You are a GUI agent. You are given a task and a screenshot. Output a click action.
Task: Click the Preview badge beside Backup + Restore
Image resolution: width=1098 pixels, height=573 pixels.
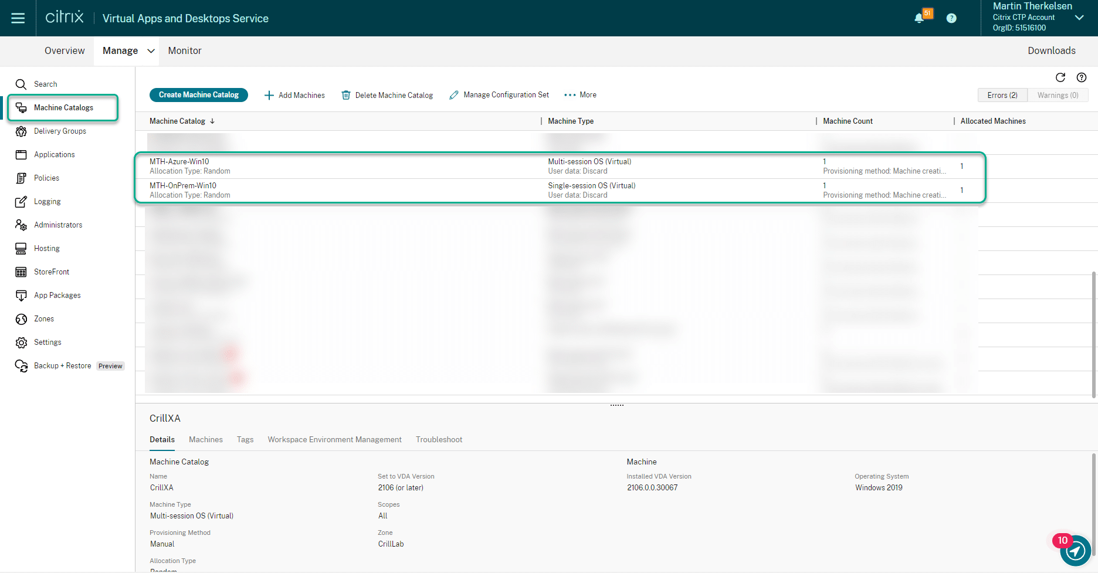point(110,366)
